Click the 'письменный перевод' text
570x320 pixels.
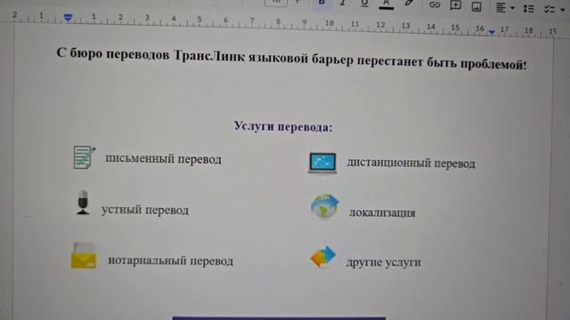(163, 159)
